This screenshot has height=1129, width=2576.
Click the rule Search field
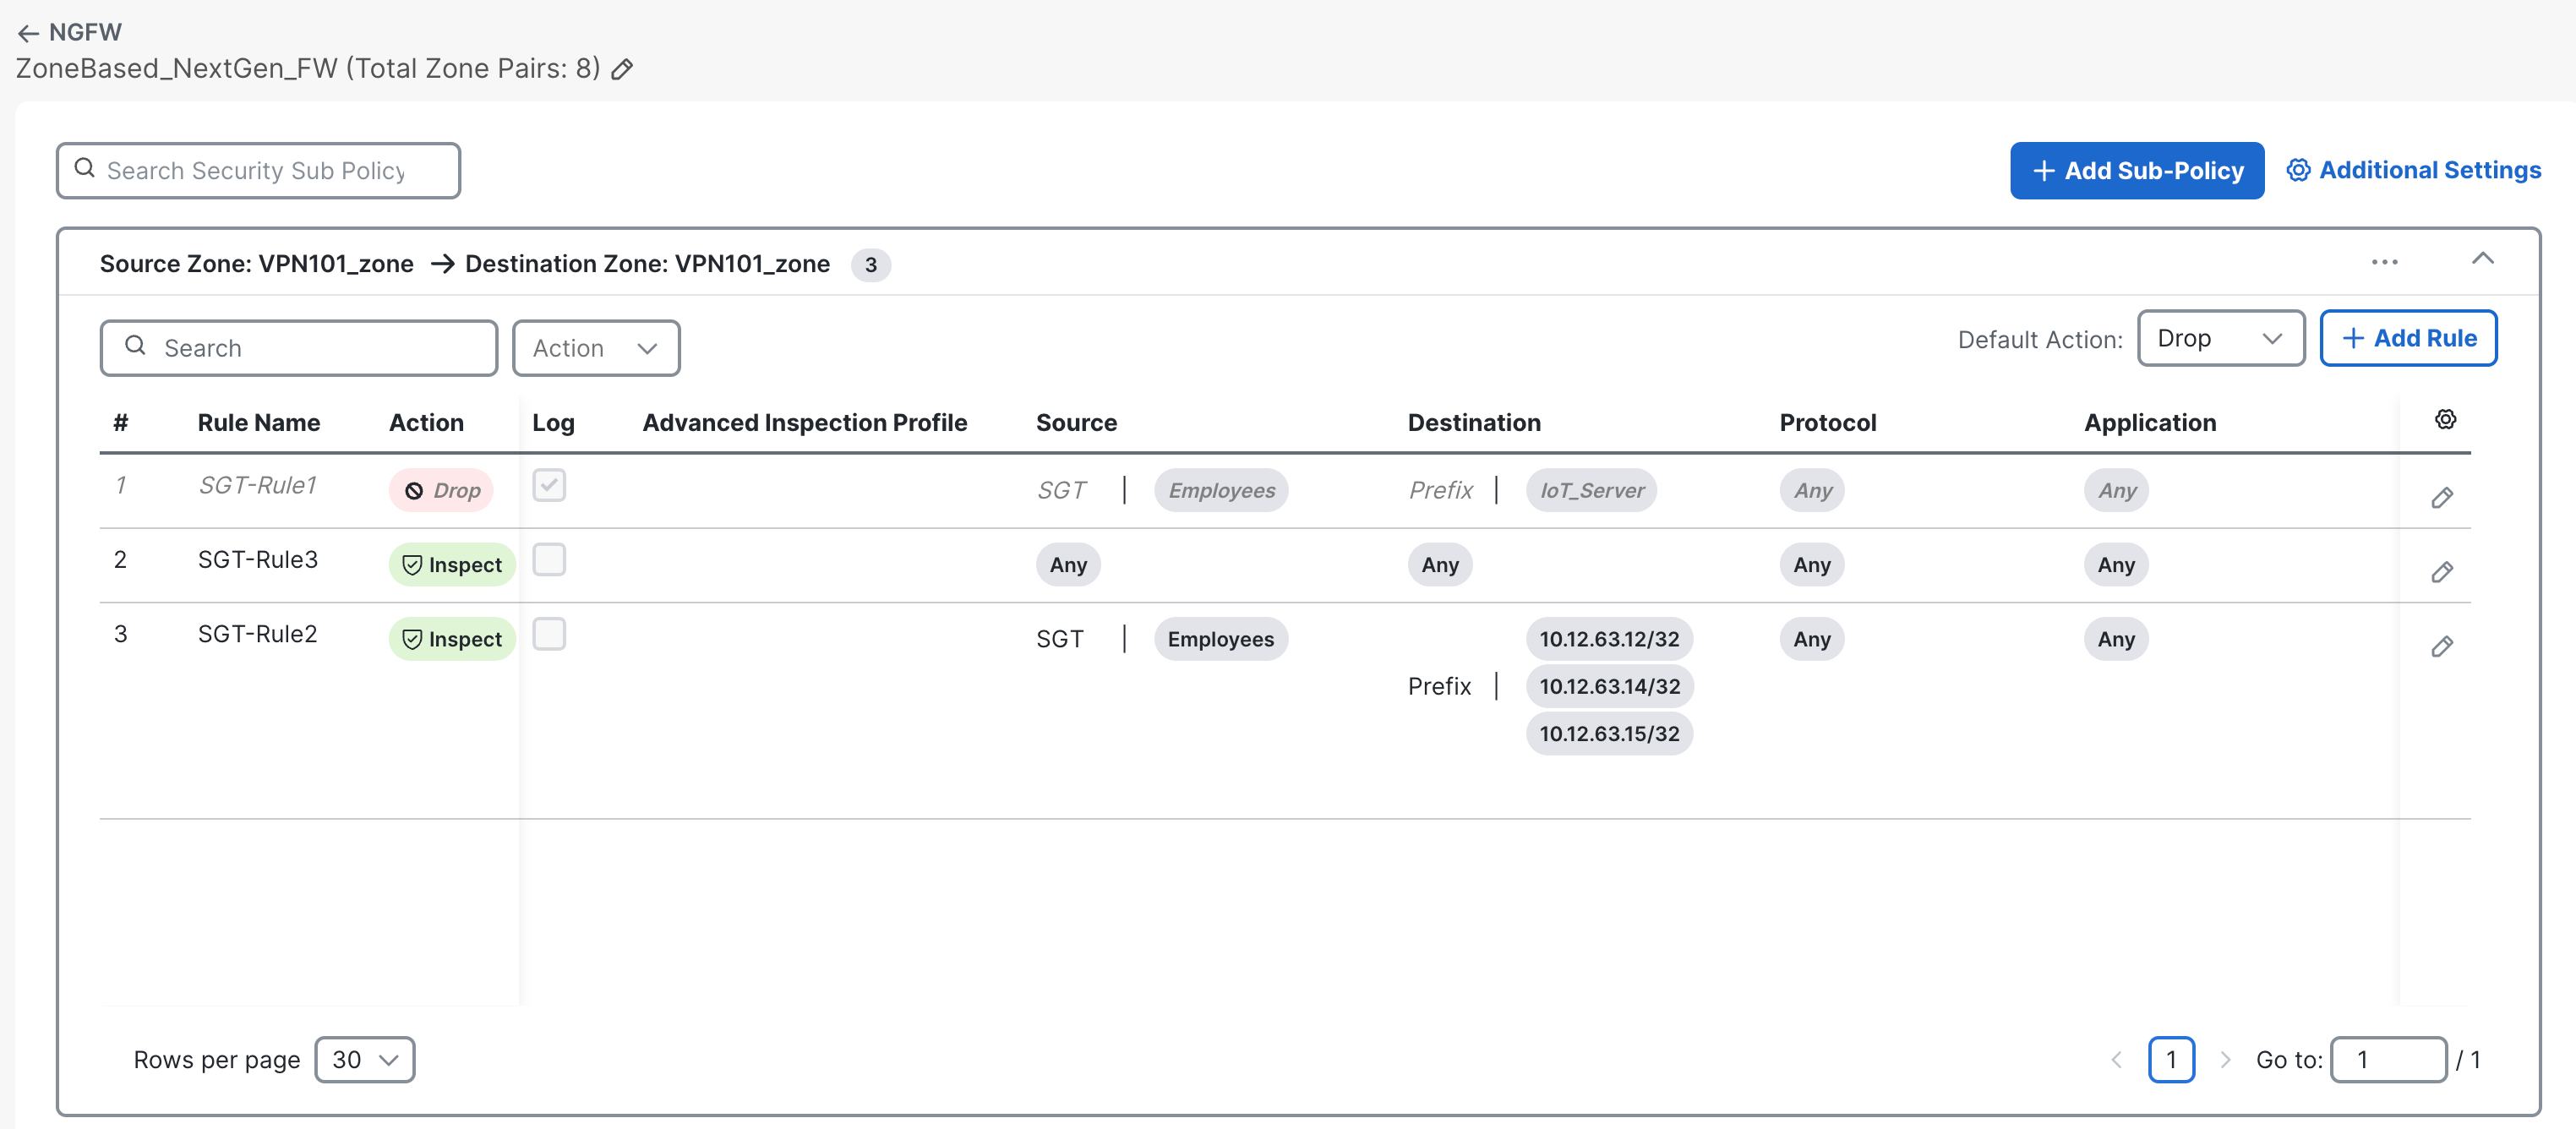[x=299, y=348]
